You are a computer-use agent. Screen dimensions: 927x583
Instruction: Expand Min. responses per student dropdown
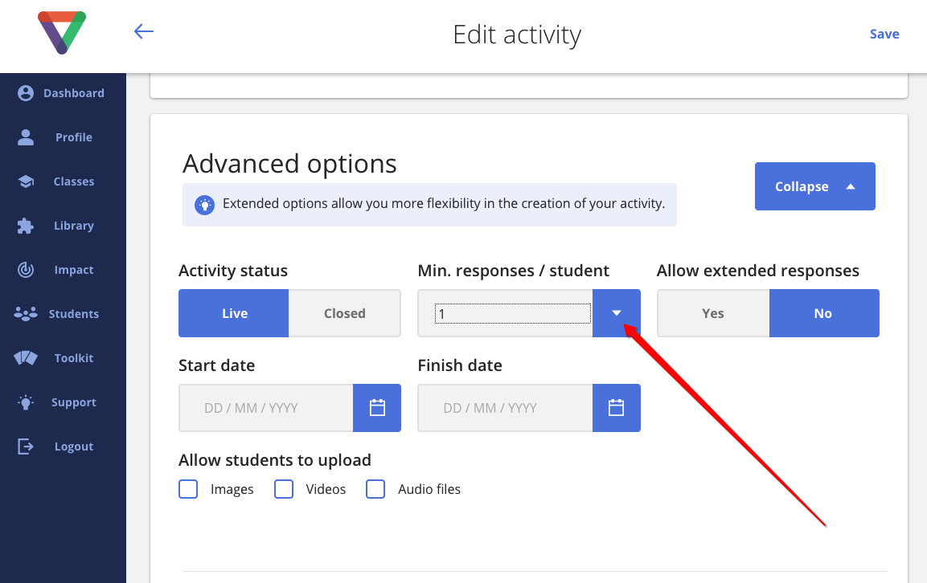[617, 313]
